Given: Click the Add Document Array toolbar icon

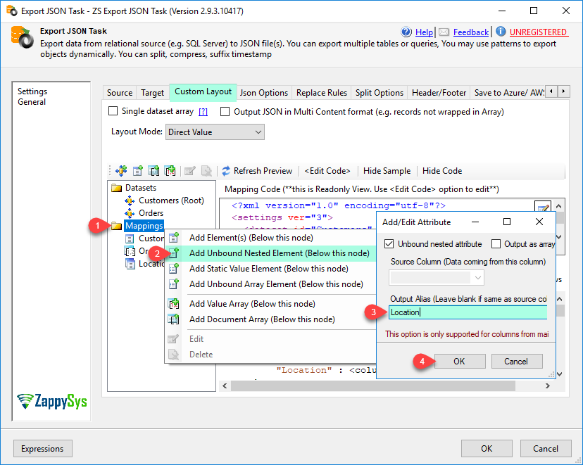Looking at the screenshot, I should click(153, 171).
